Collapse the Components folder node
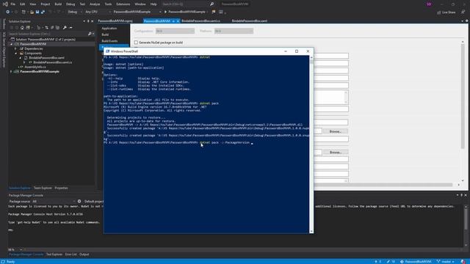 pos(16,54)
